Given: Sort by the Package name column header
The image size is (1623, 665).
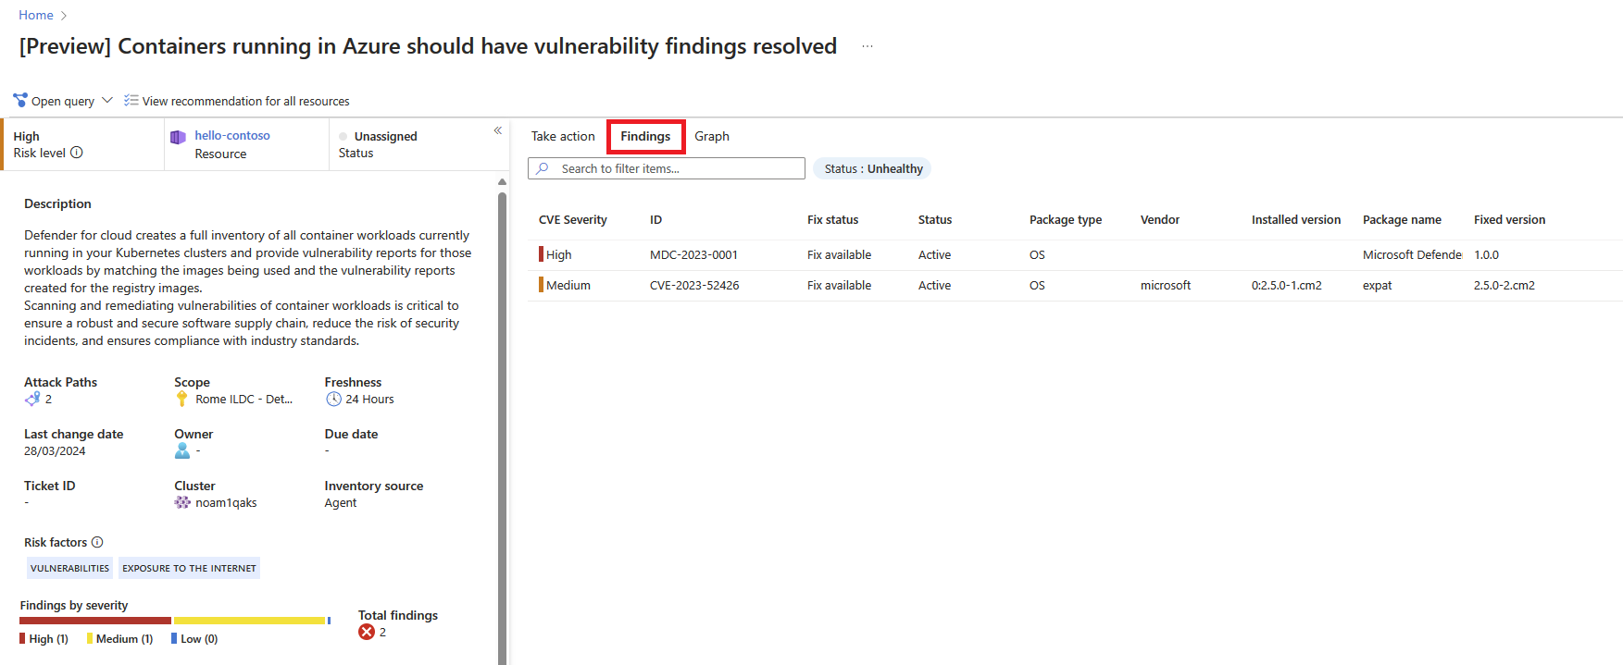Looking at the screenshot, I should click(1402, 220).
